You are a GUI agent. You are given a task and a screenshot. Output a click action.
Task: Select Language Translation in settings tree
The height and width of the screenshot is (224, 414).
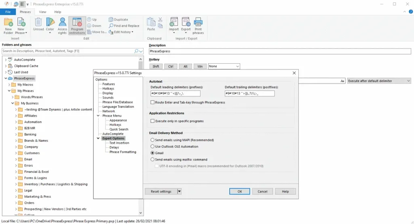pos(118,107)
